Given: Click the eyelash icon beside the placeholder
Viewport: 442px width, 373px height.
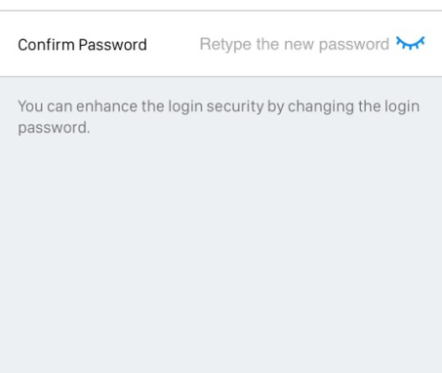Looking at the screenshot, I should click(410, 43).
